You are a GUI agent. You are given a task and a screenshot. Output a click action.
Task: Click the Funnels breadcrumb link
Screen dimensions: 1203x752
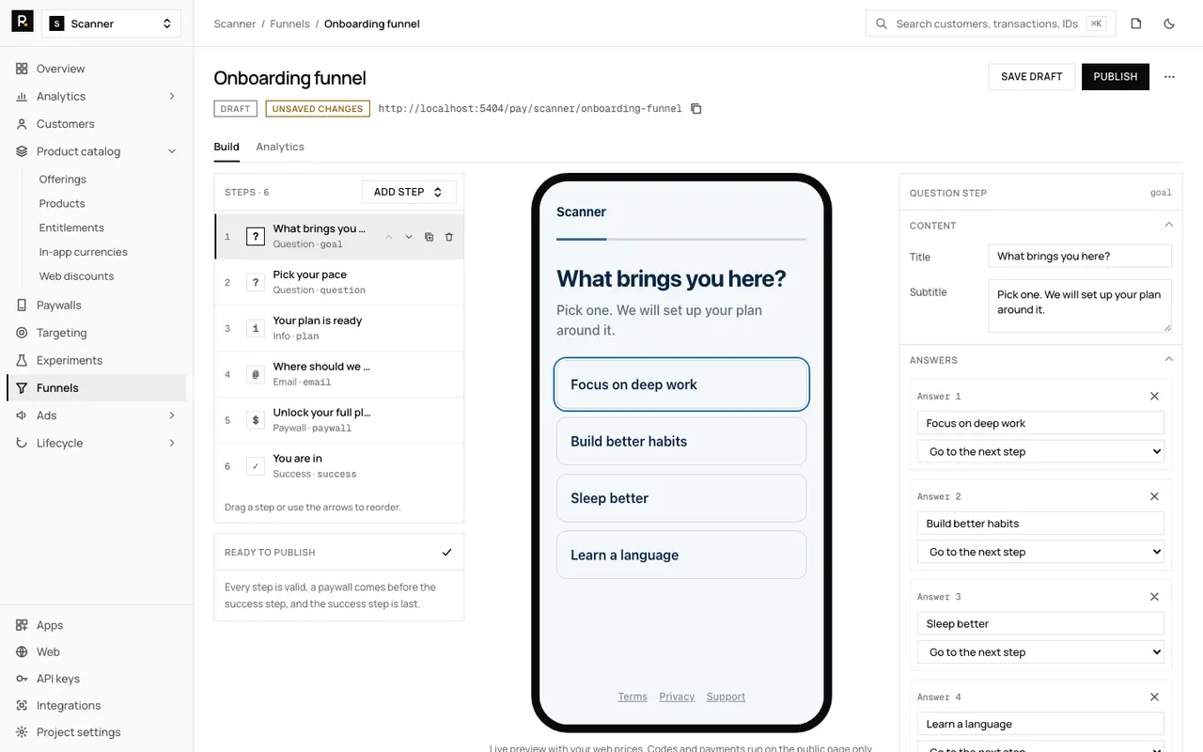[x=289, y=23]
